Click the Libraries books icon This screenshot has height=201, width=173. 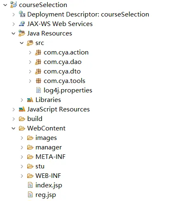(30, 100)
